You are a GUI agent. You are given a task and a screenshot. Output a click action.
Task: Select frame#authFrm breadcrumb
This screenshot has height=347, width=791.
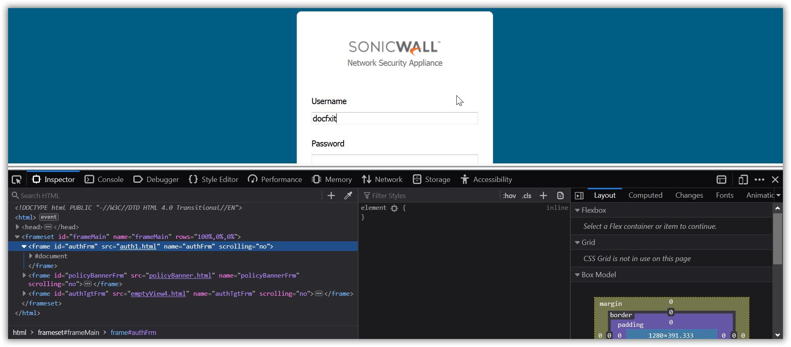click(133, 332)
